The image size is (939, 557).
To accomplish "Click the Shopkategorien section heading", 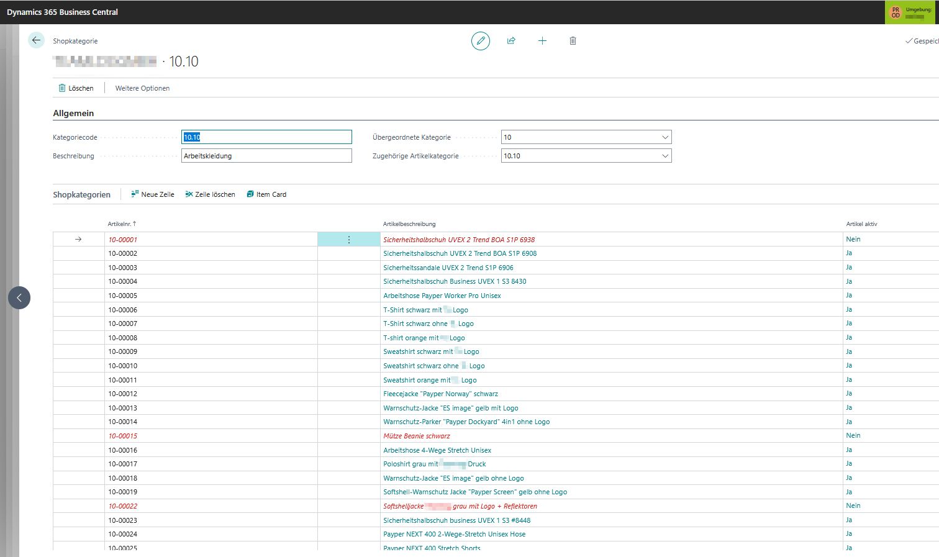I will [81, 194].
